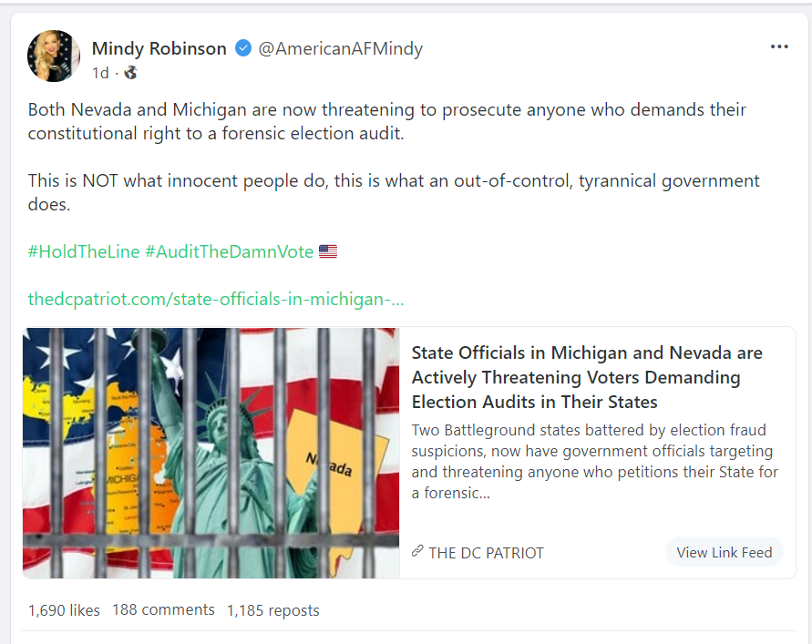Click the chain link icon beside source
812x644 pixels.
coord(417,551)
